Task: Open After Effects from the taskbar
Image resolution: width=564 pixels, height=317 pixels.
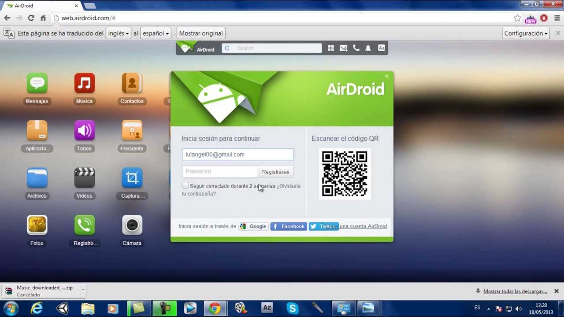Action: click(x=267, y=308)
